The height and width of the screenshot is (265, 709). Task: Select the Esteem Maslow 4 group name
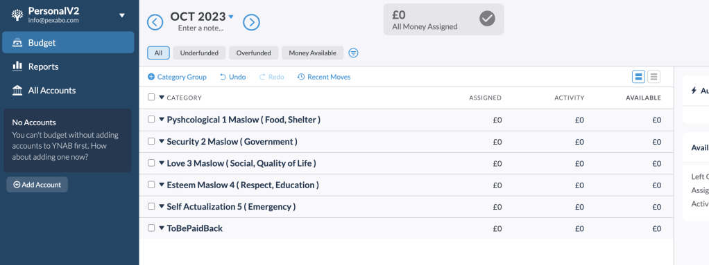click(x=243, y=185)
